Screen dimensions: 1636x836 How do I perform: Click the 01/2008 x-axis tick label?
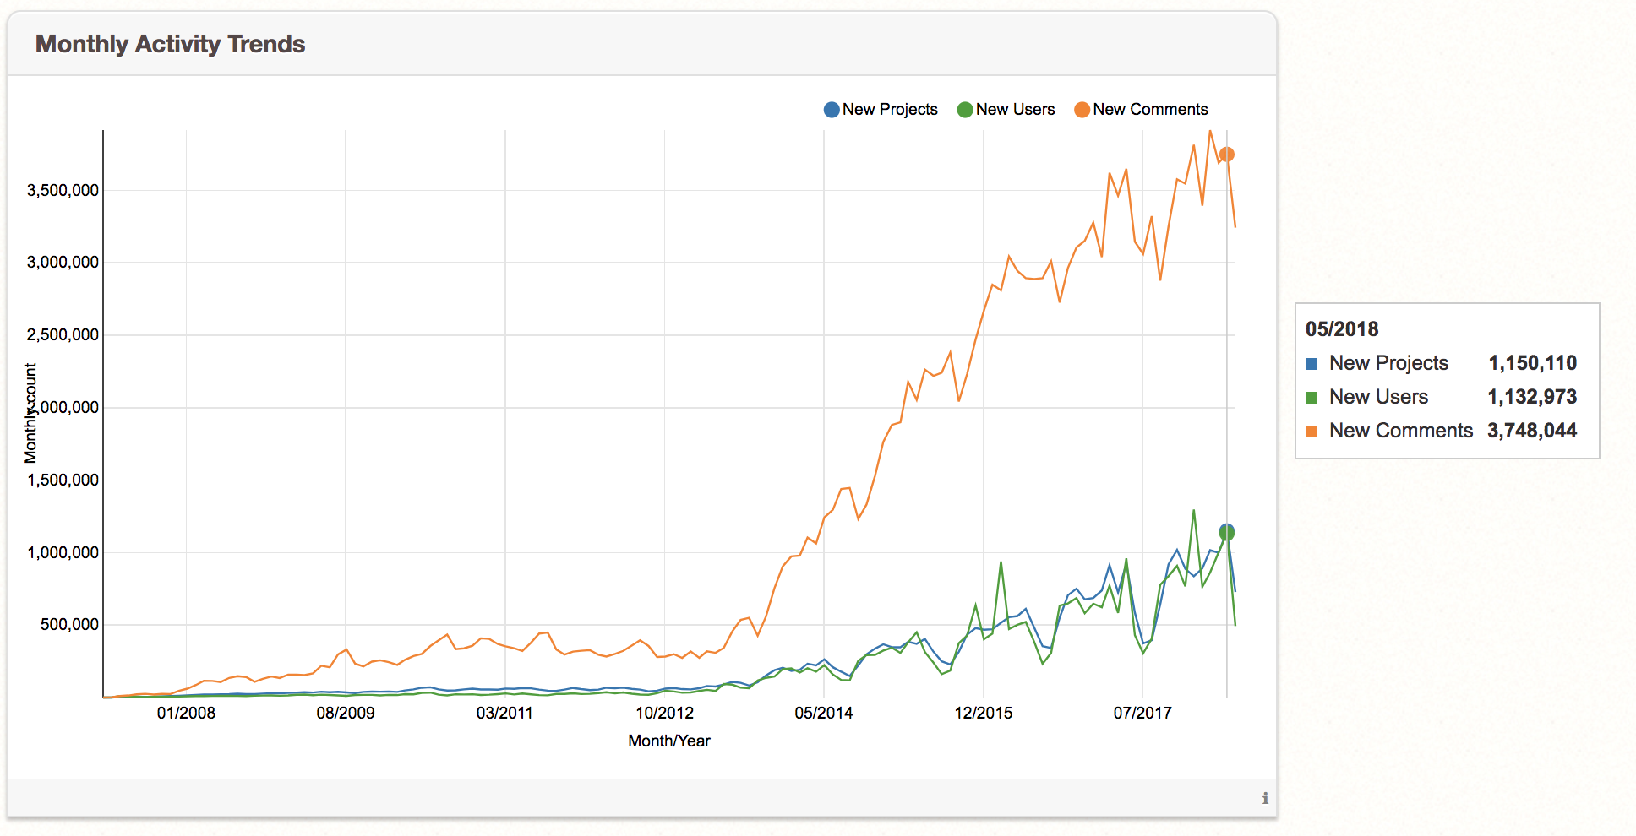[186, 713]
